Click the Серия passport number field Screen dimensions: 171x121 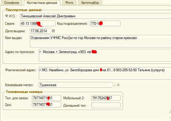(38, 24)
